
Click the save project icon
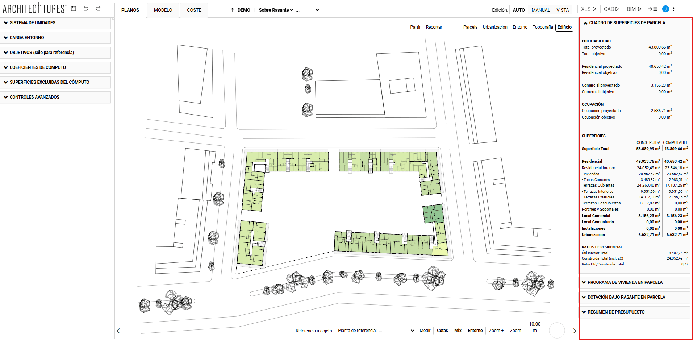(74, 8)
